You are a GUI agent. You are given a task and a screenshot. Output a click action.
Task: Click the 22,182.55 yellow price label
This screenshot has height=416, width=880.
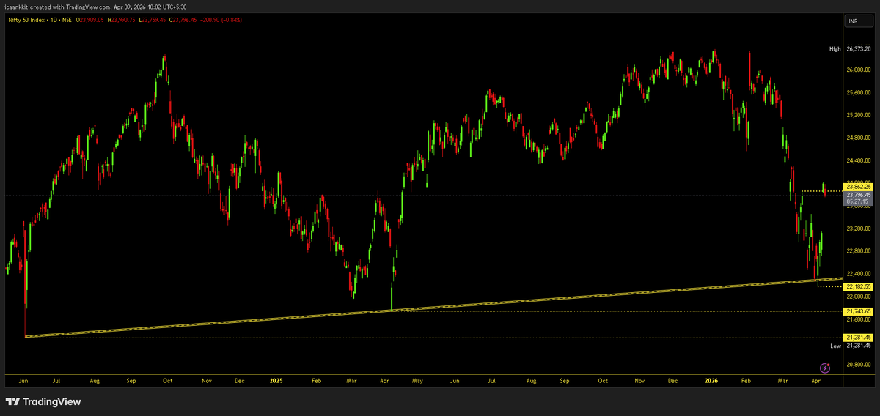point(858,286)
